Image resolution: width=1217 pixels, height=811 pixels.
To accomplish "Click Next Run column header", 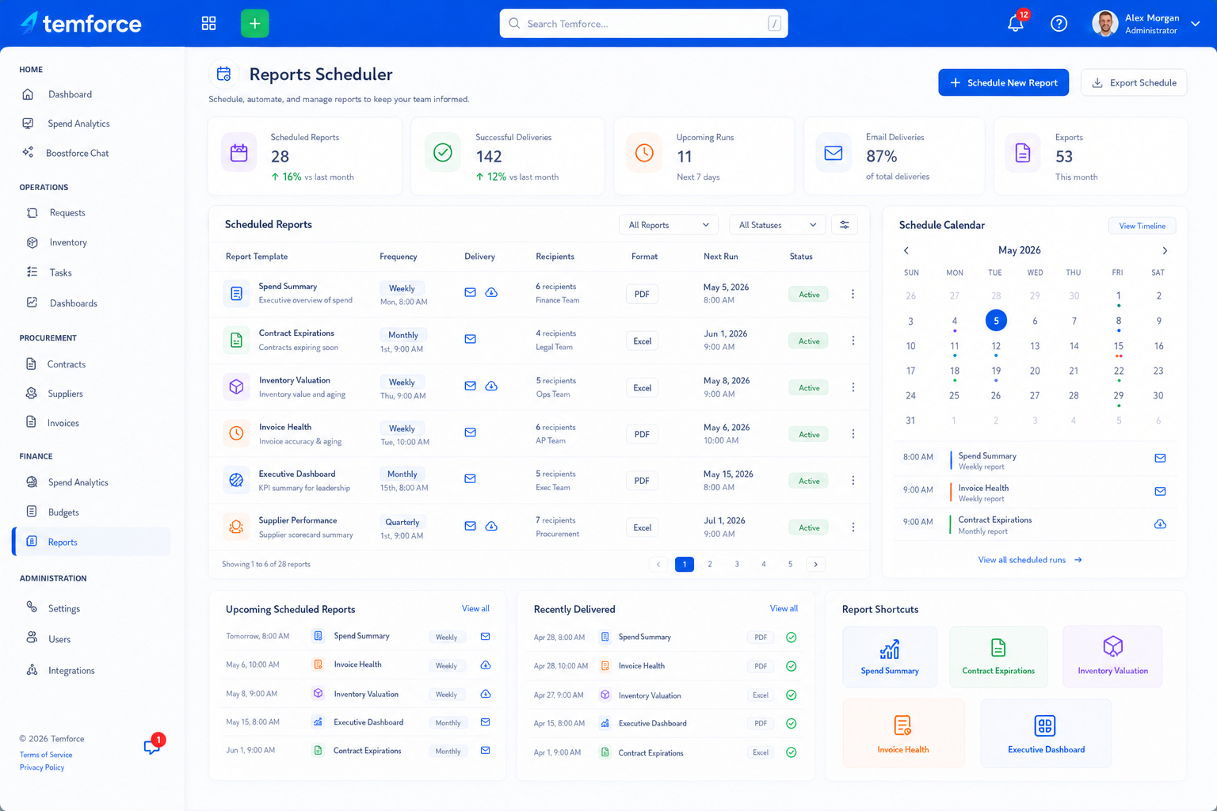I will point(720,257).
